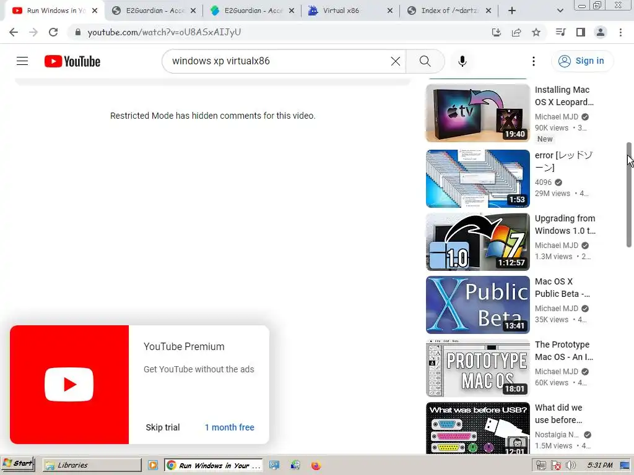
Task: Open the media control icon in toolbar
Action: 560,32
